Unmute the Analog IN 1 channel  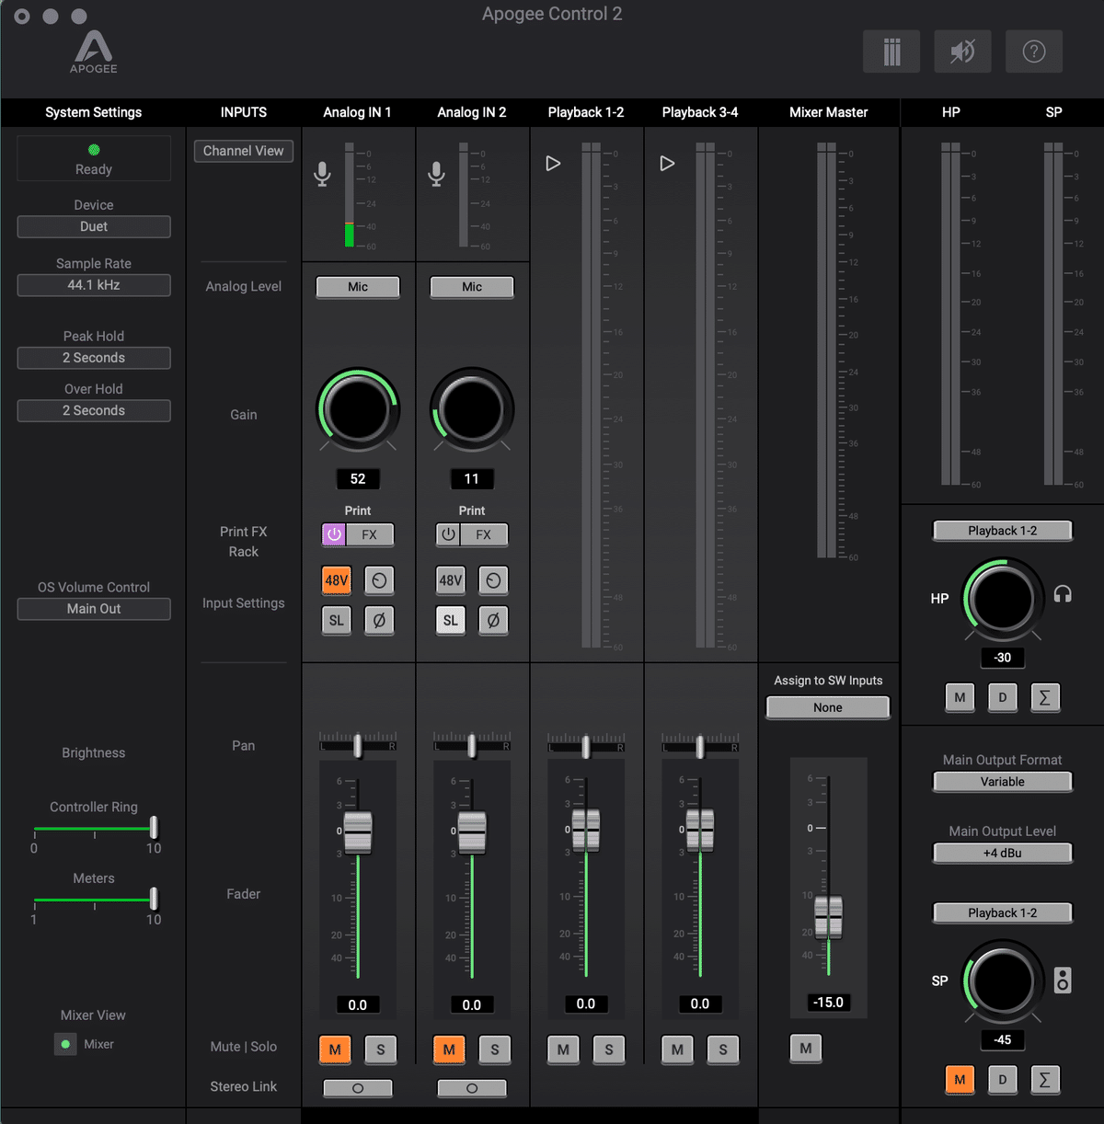[x=335, y=1049]
